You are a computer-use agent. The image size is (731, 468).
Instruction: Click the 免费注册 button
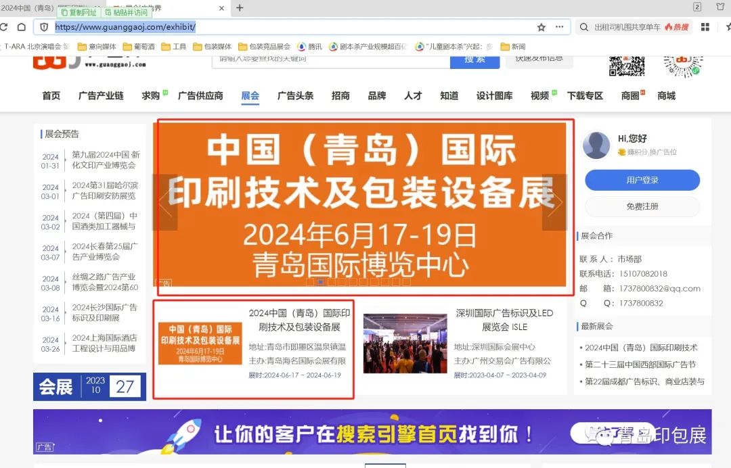[642, 206]
